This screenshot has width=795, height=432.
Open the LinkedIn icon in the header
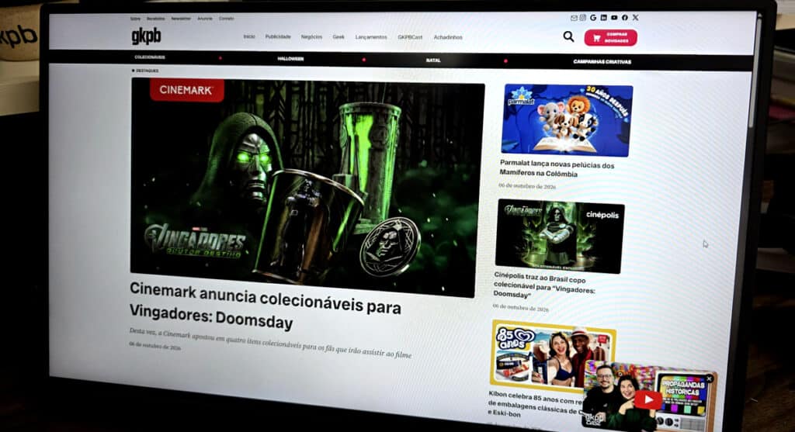[603, 18]
